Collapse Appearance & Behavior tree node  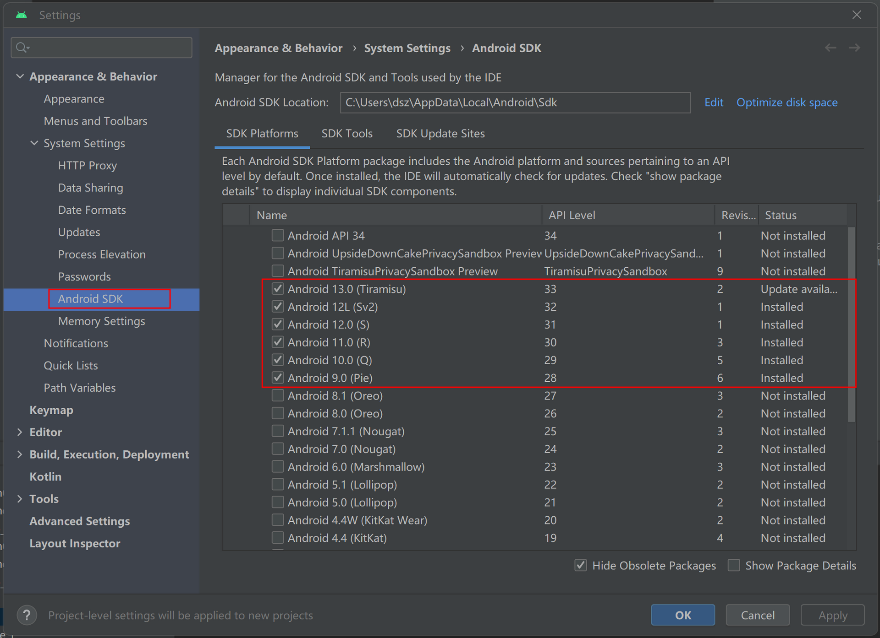click(20, 76)
